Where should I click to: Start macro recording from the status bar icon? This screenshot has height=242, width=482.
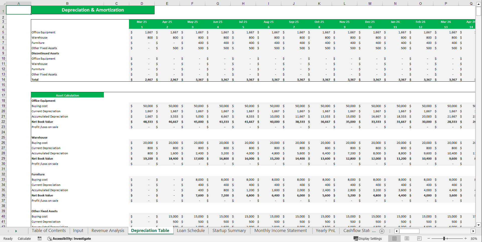pyautogui.click(x=39, y=238)
